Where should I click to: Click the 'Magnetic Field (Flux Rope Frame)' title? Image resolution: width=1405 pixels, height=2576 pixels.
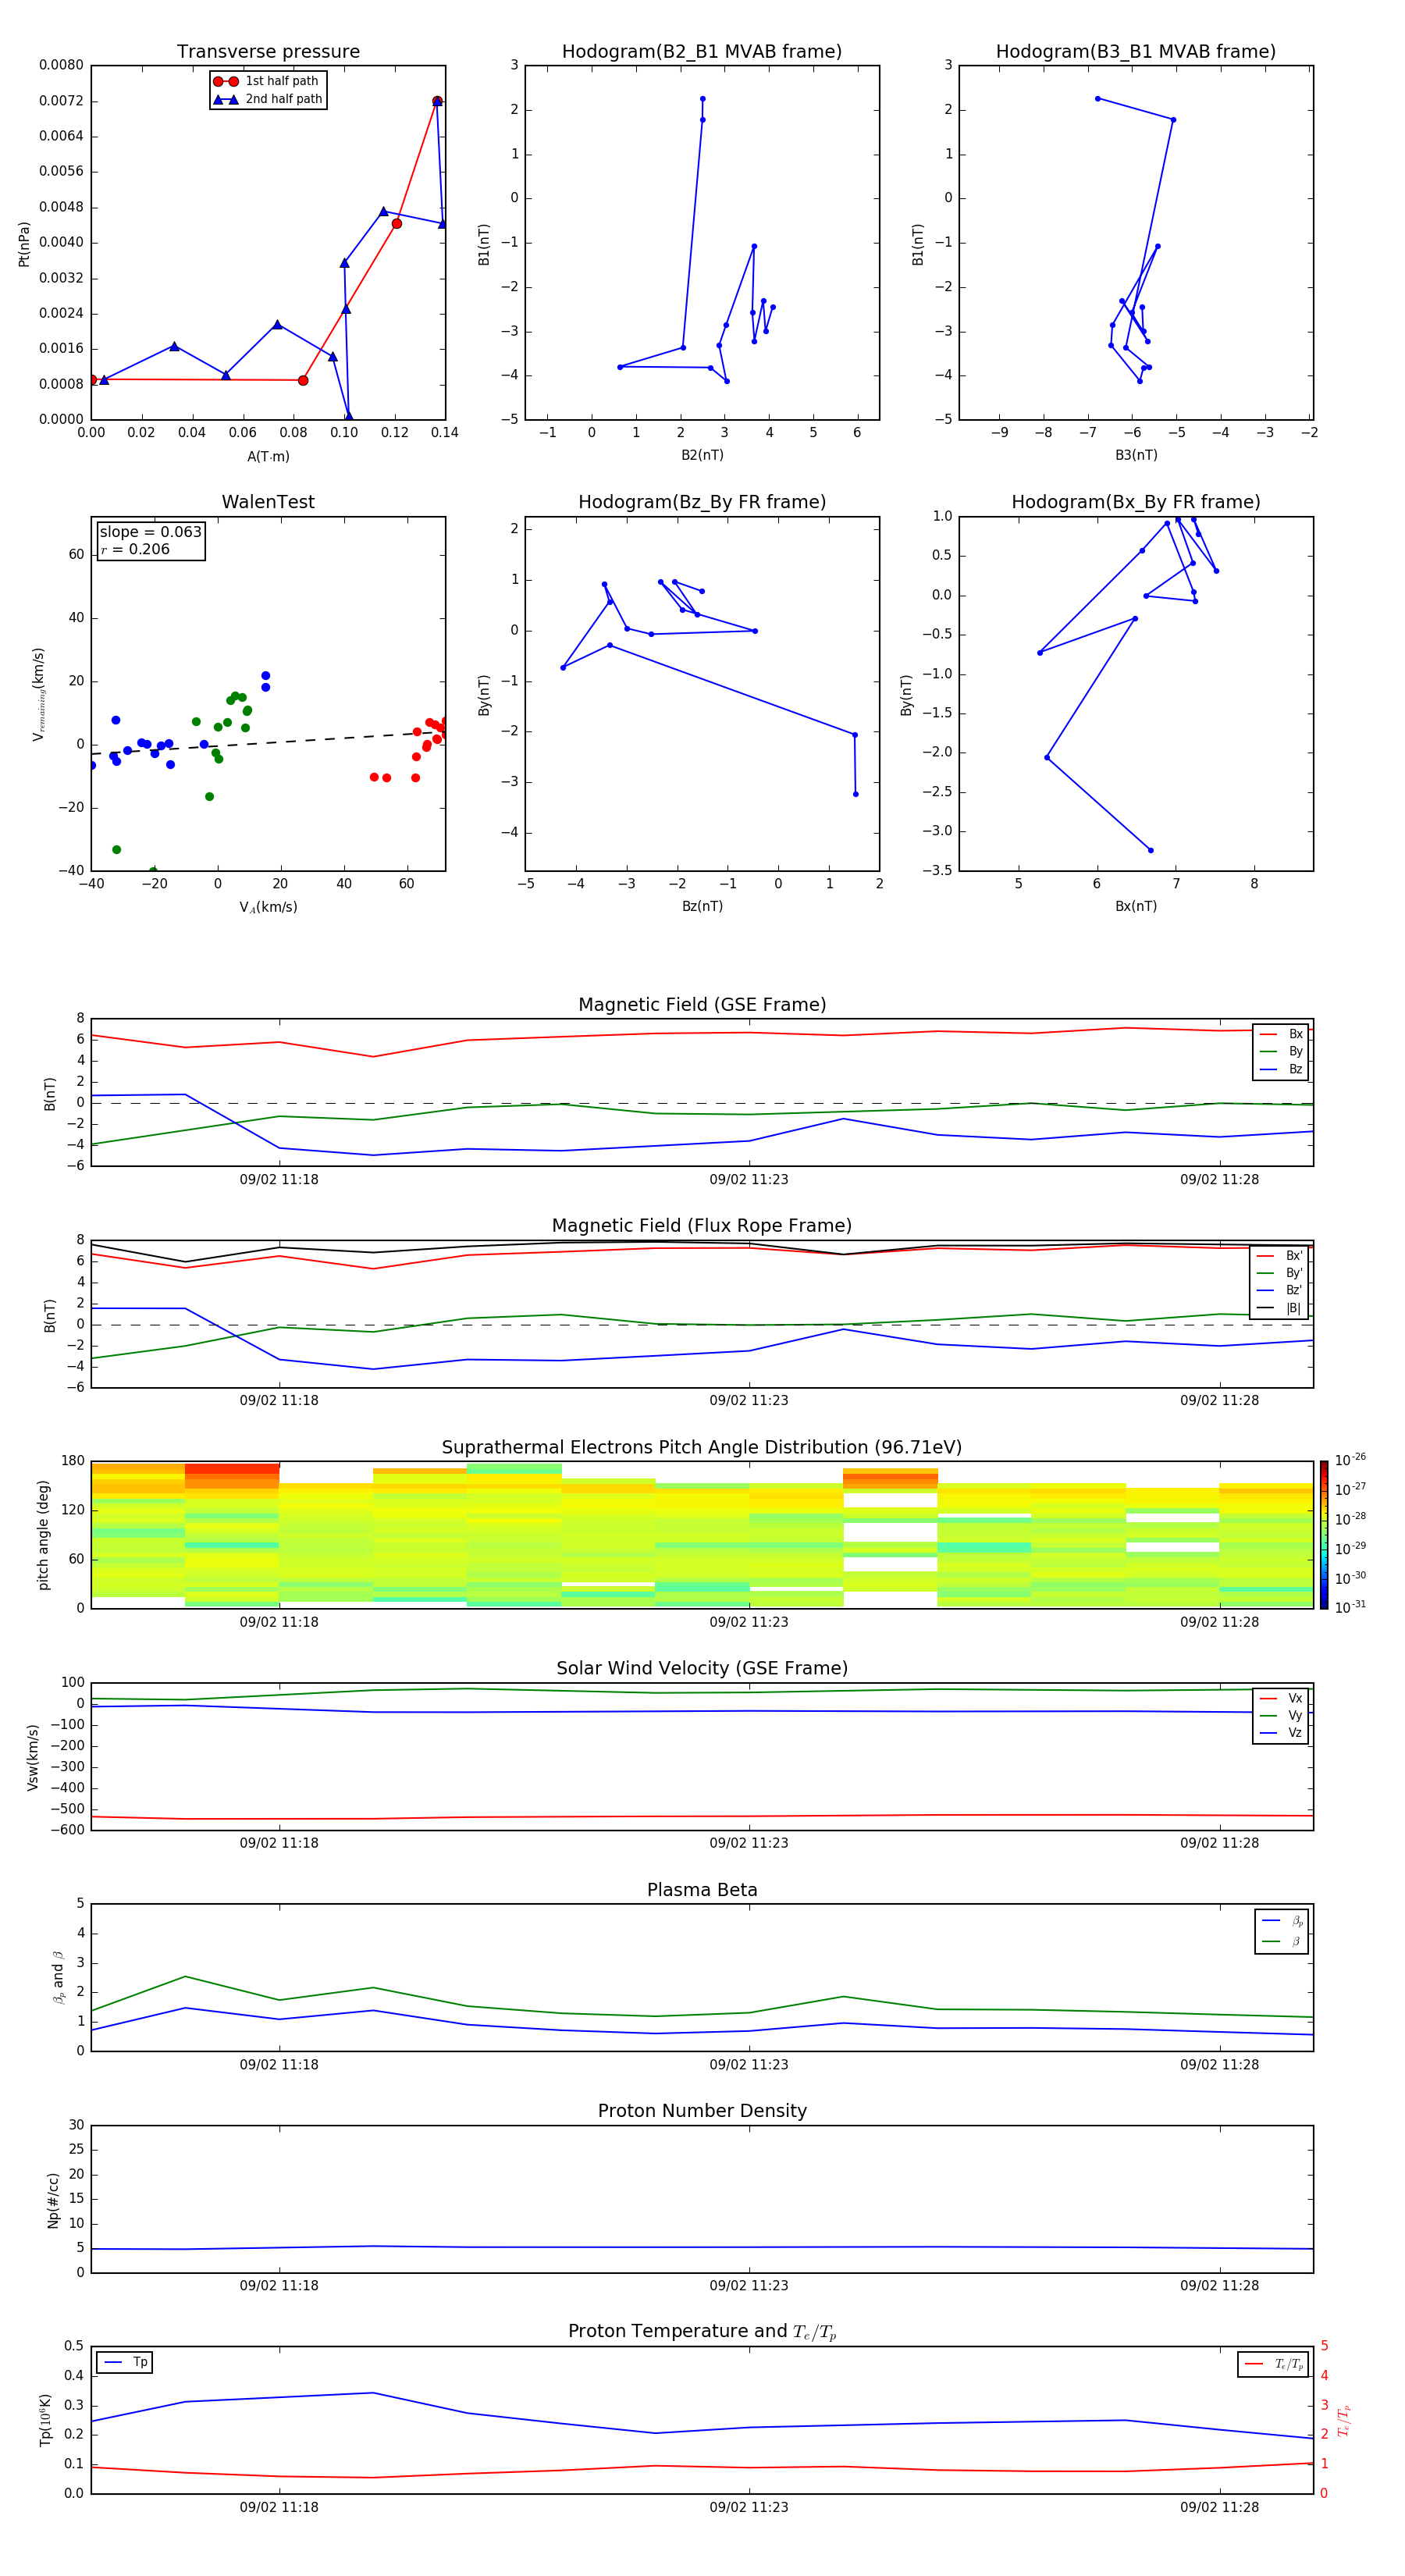[x=702, y=1226]
